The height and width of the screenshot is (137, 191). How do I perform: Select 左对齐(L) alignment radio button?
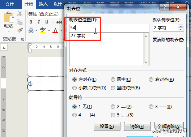(x=75, y=80)
